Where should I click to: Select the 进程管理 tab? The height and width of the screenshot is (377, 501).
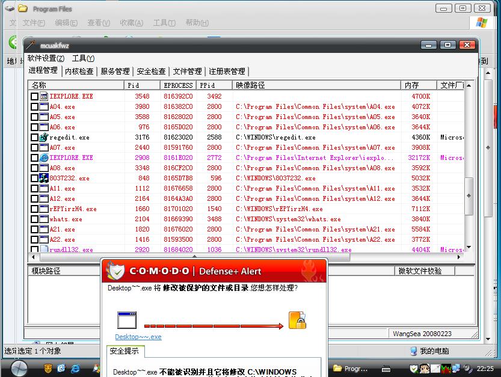[x=43, y=70]
